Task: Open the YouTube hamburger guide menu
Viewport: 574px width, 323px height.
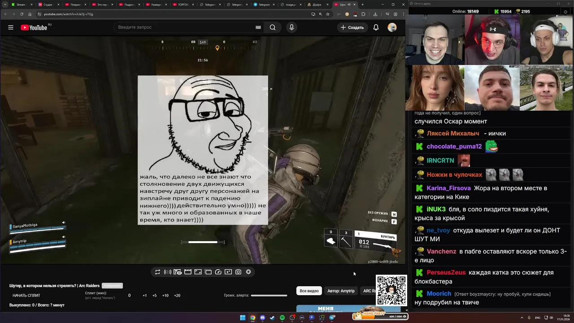Action: point(11,27)
